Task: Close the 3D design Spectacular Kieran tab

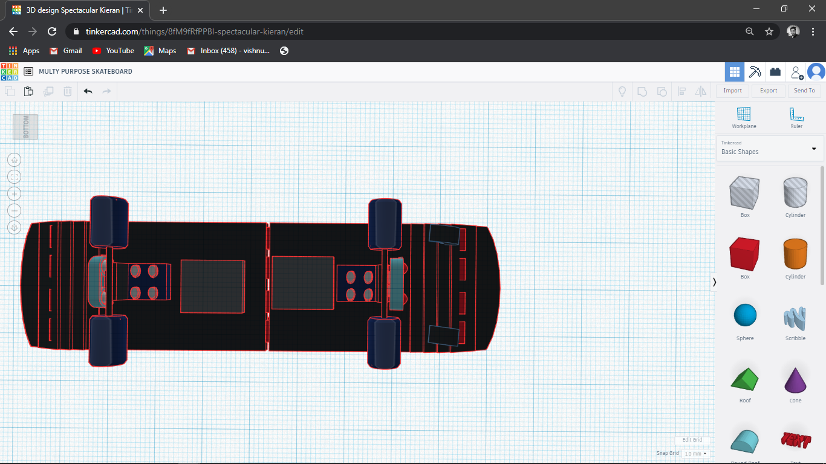Action: point(140,10)
